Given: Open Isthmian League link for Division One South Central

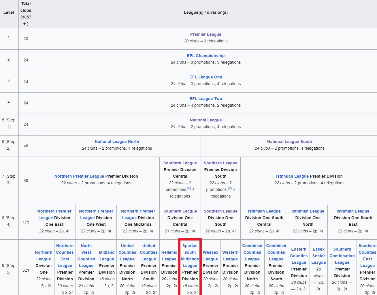Looking at the screenshot, I should (264, 211).
